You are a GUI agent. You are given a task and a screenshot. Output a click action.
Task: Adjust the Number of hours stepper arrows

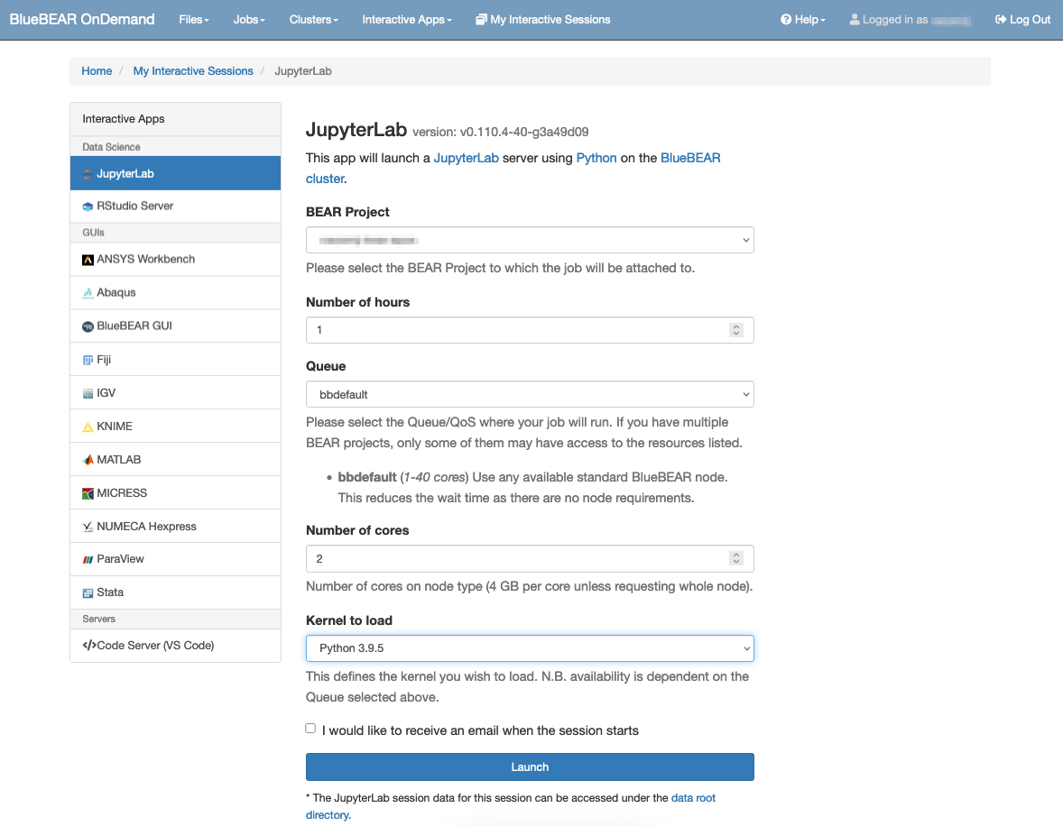point(735,330)
